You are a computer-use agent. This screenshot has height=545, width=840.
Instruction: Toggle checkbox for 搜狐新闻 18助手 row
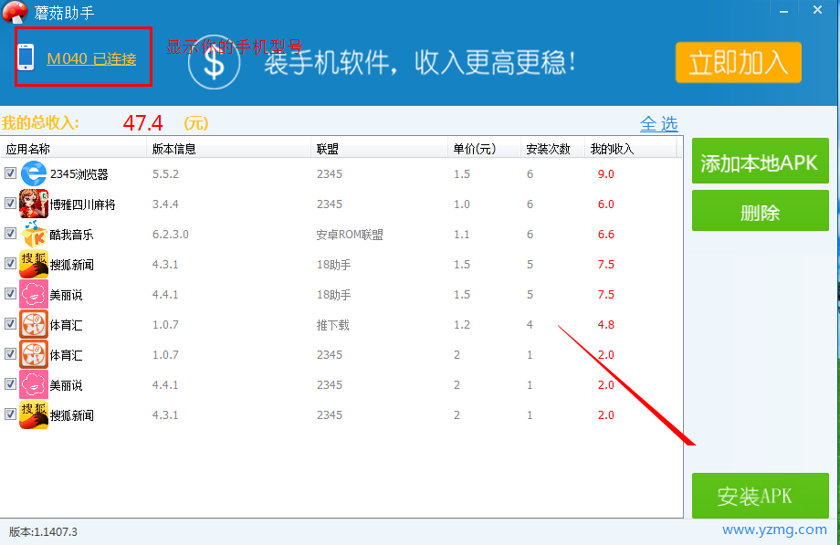10,263
